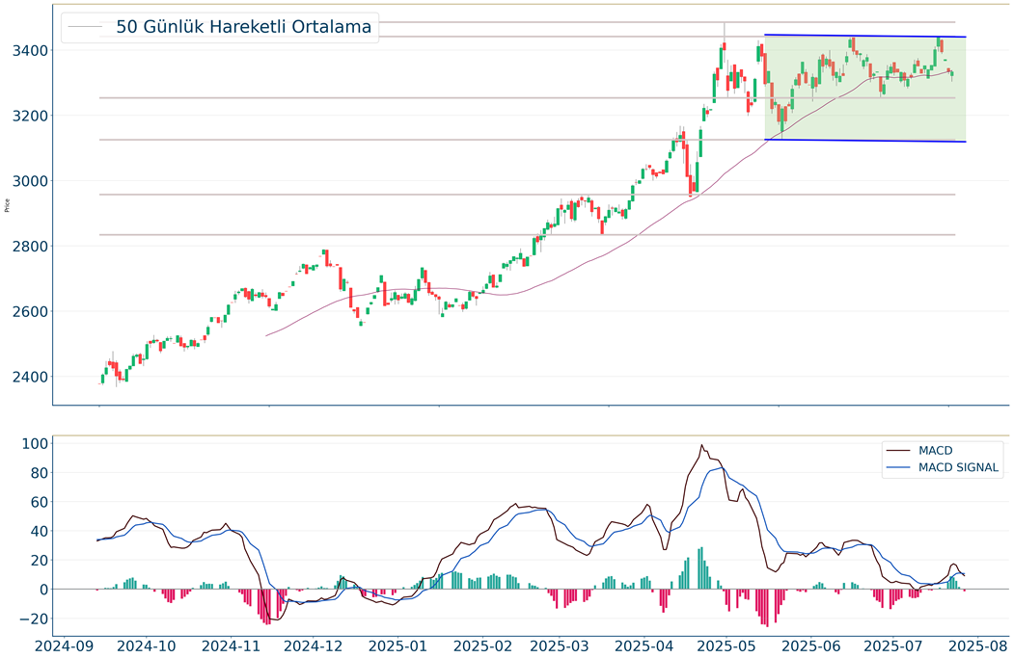Click the 2025-07 date label

coord(892,645)
